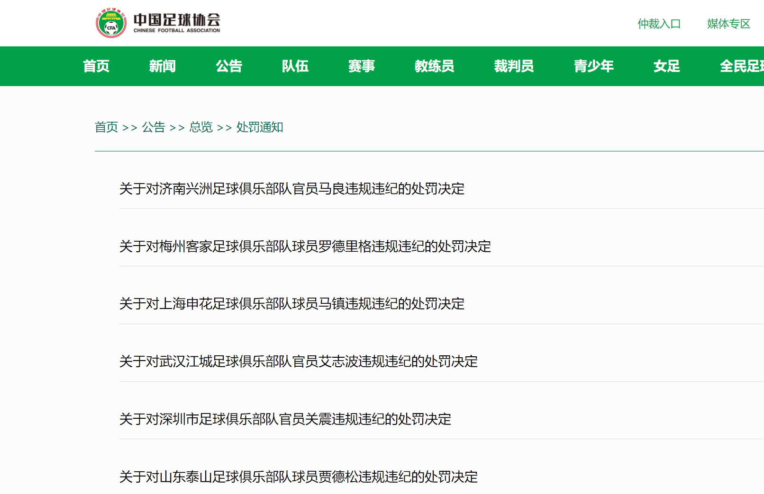Go to 首页 in the green navigation bar

96,66
